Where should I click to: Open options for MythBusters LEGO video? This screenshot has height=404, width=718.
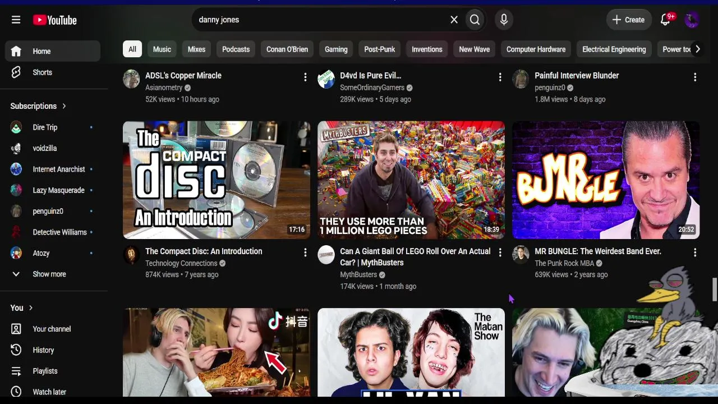(x=500, y=253)
